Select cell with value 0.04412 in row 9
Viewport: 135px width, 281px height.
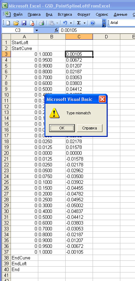point(79,89)
